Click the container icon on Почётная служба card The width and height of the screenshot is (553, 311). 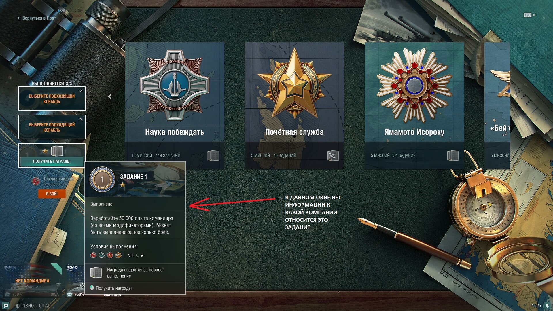tap(333, 155)
